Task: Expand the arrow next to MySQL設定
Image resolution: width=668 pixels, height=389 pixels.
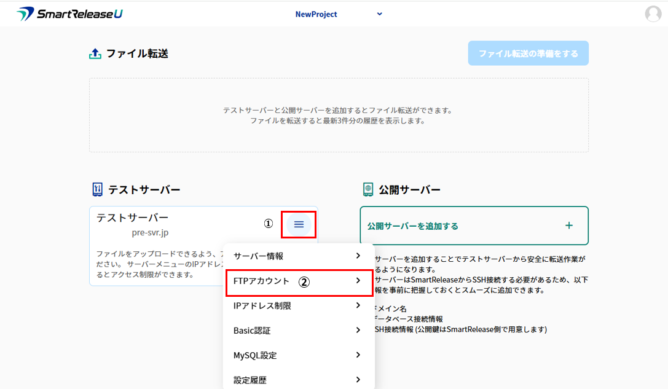Action: pos(358,355)
